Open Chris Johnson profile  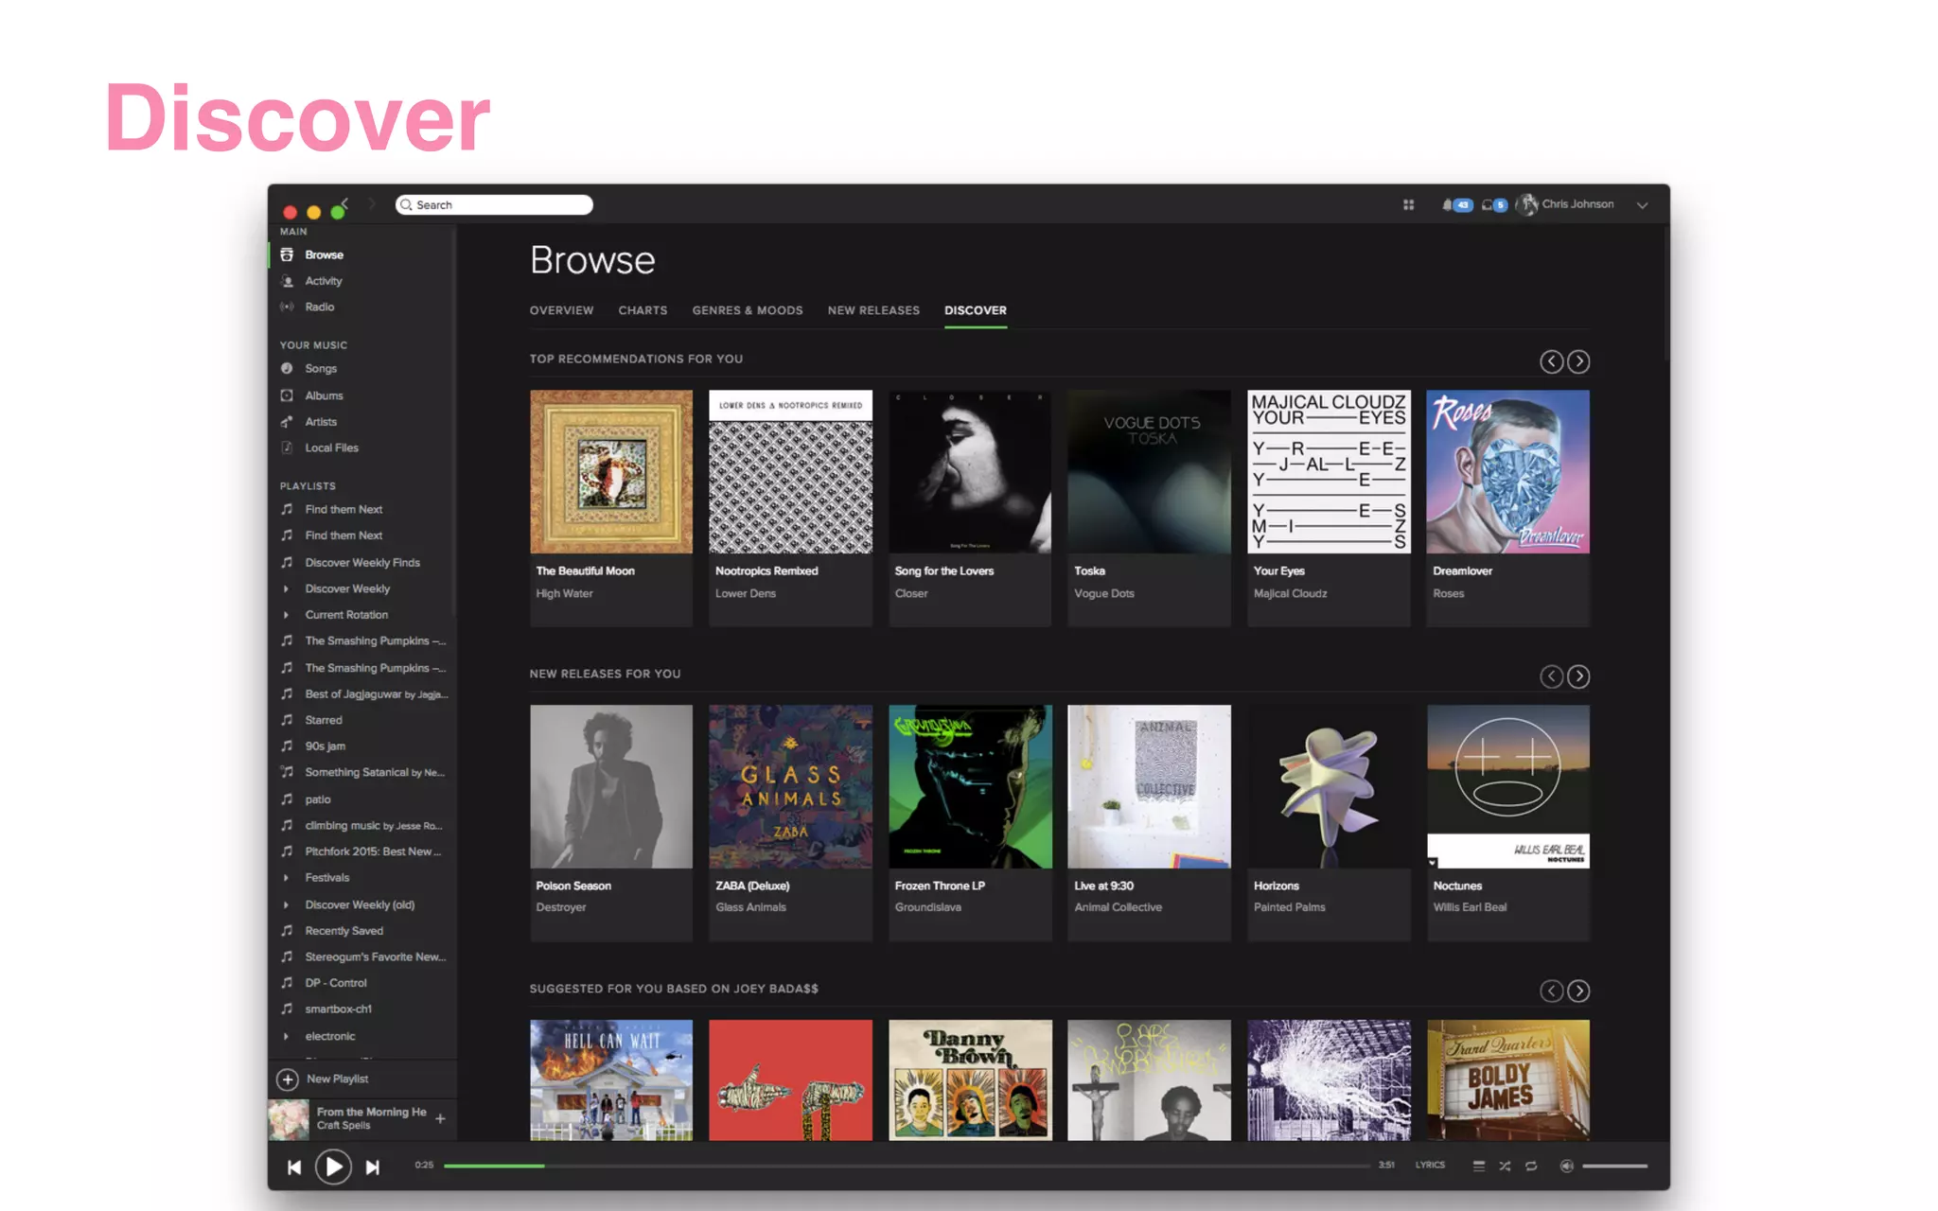click(1566, 204)
